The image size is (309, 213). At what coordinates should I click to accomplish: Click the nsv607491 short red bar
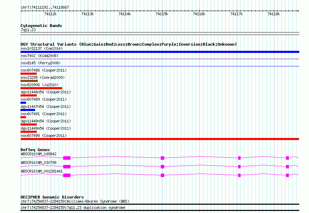pyautogui.click(x=23, y=117)
